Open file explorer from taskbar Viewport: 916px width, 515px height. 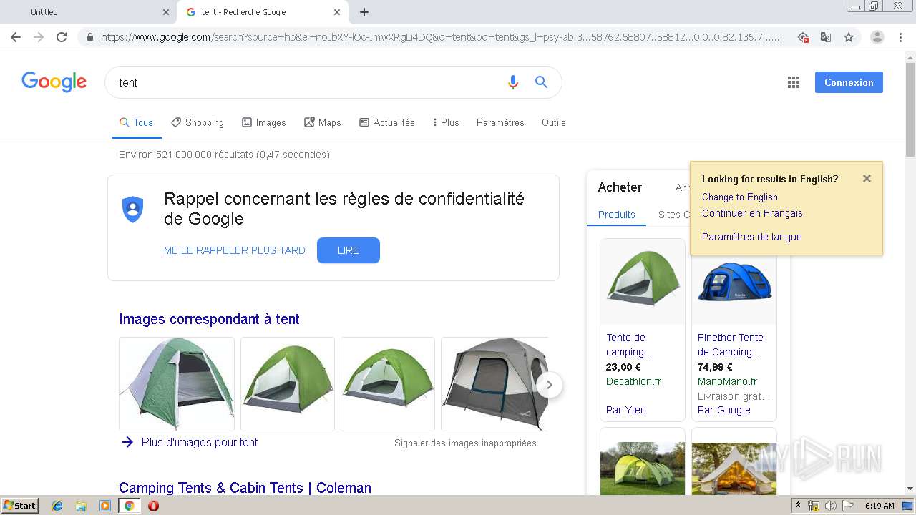point(81,506)
